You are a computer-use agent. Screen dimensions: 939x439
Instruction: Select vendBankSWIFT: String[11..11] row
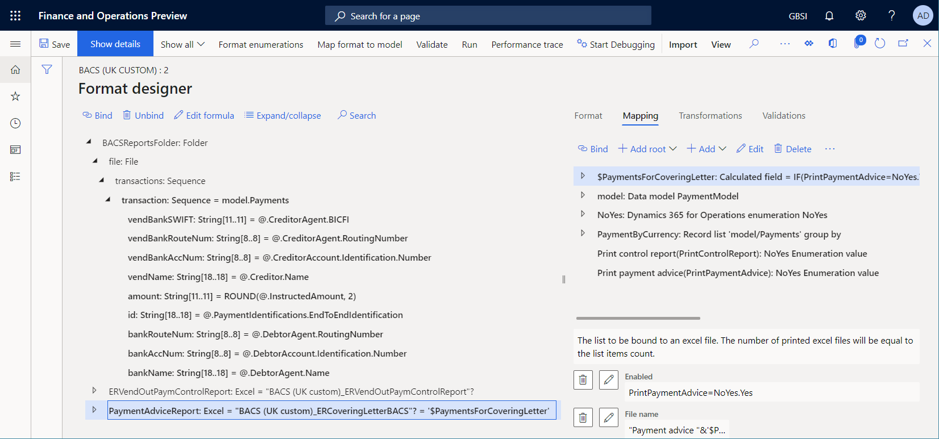click(238, 219)
